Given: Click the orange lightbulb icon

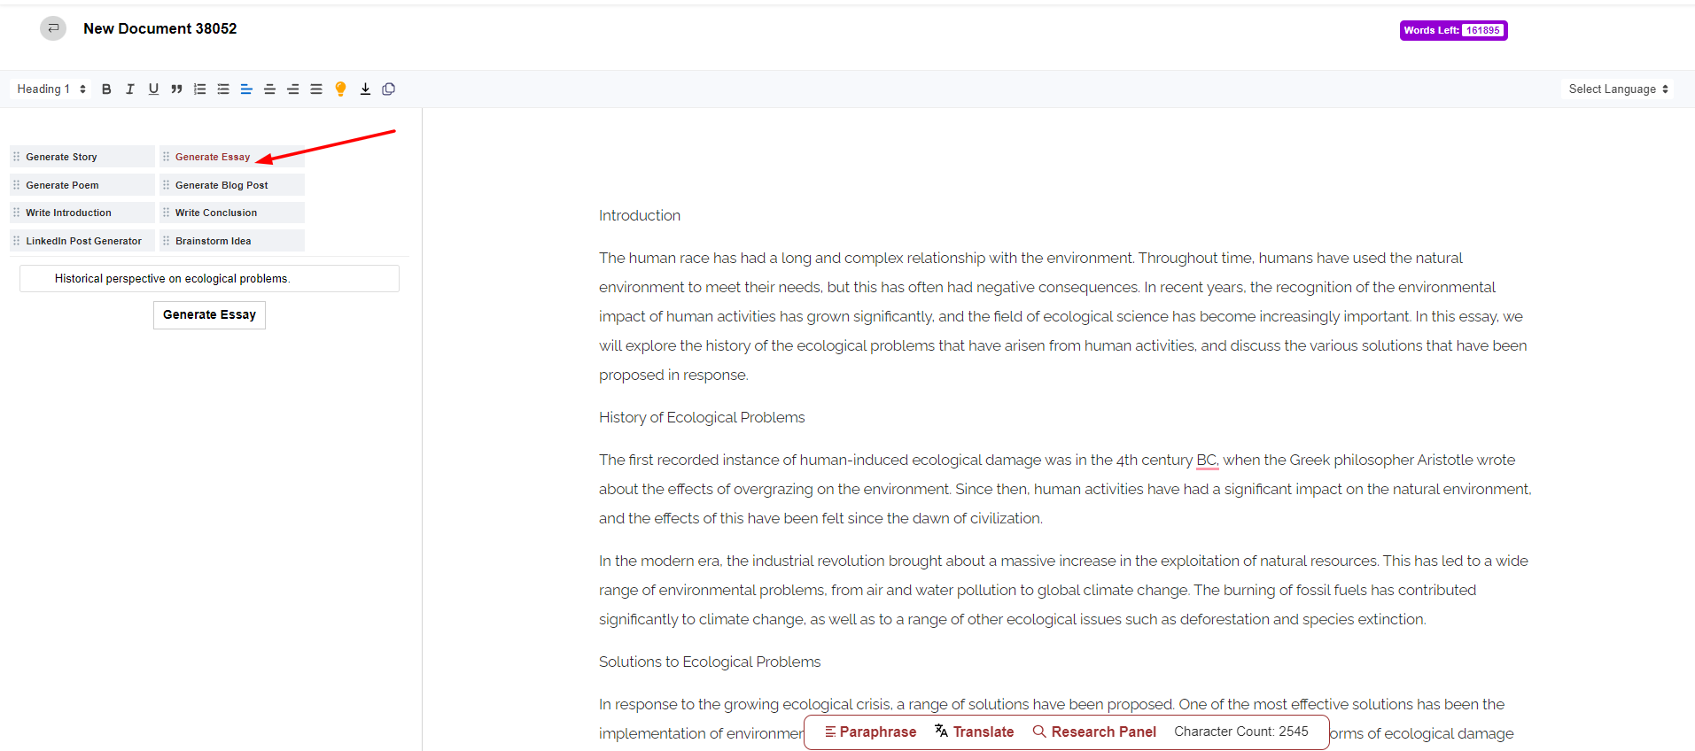Looking at the screenshot, I should click(340, 89).
